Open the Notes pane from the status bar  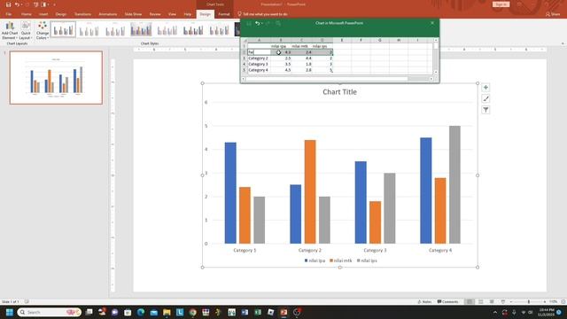[424, 301]
